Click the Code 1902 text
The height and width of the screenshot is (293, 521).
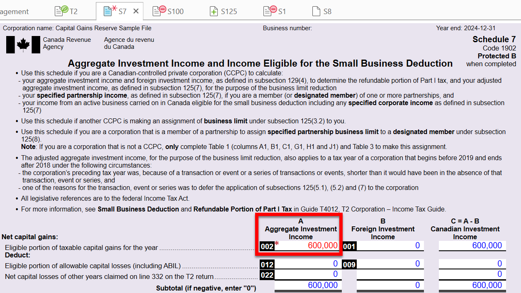[499, 48]
